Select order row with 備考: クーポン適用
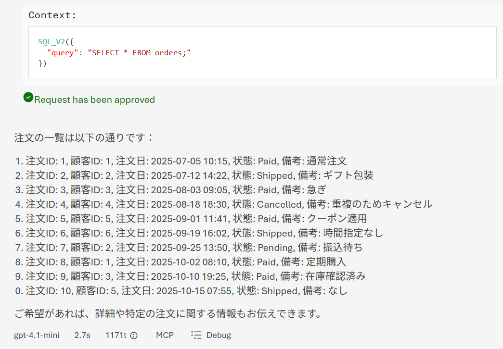The image size is (503, 349). tap(191, 219)
